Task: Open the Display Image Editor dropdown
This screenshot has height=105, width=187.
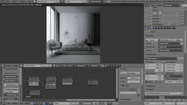Action: (x=169, y=43)
